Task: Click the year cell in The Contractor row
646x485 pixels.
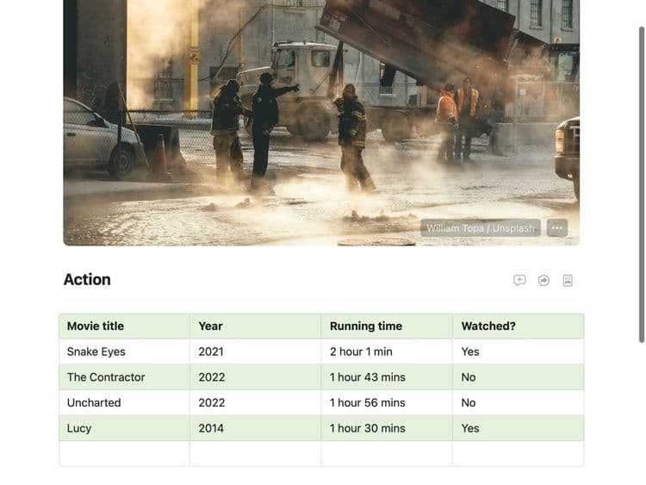Action: [x=256, y=377]
